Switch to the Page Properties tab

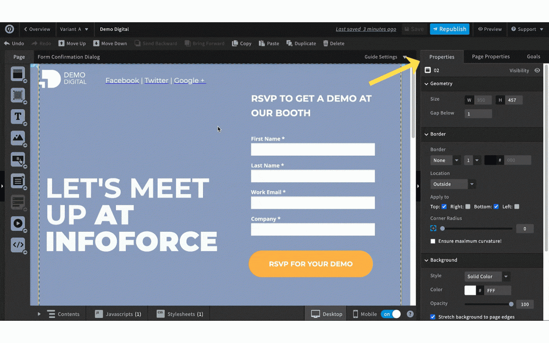490,57
